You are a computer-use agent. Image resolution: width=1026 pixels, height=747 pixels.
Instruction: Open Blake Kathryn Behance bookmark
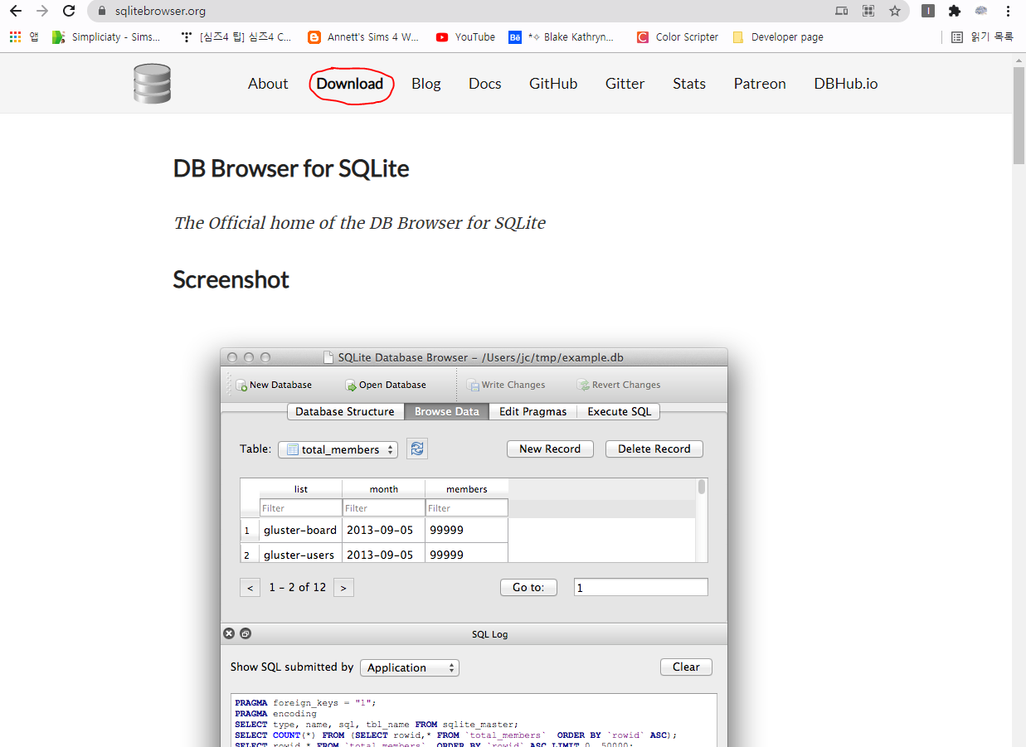point(562,36)
